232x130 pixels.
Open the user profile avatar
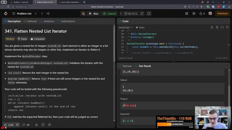(x=210, y=14)
